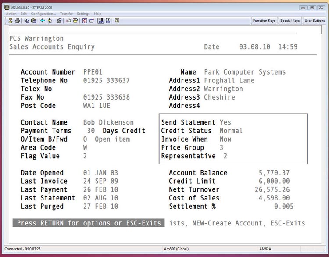Click the Last Invoice date 24 SEP 09
The width and height of the screenshot is (329, 257).
[x=100, y=181]
